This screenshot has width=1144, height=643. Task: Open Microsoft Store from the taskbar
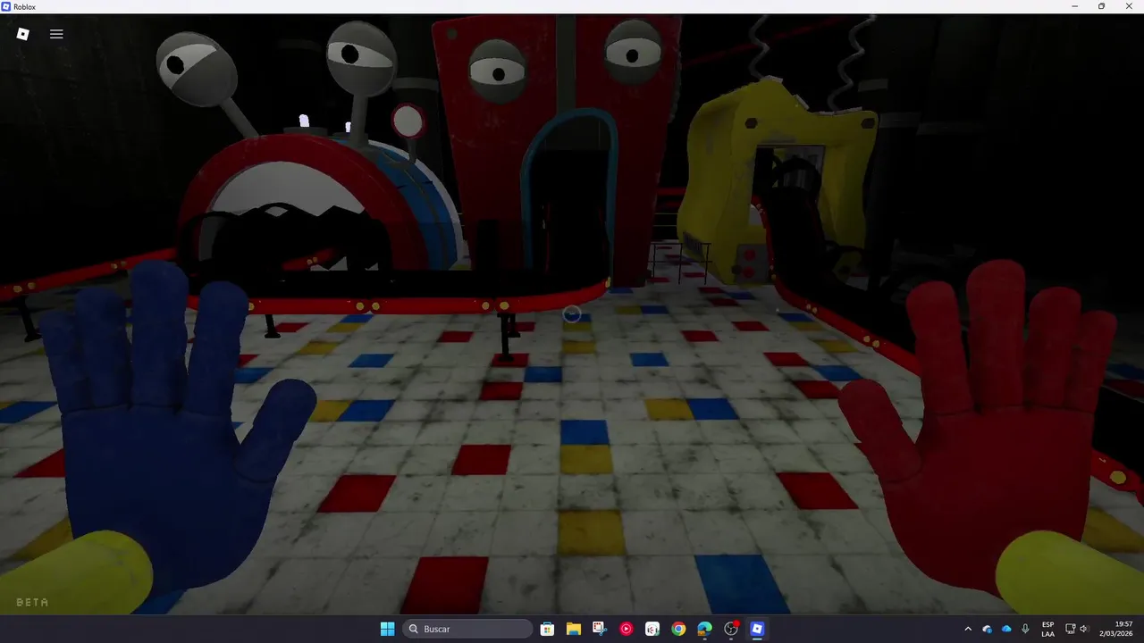[547, 629]
